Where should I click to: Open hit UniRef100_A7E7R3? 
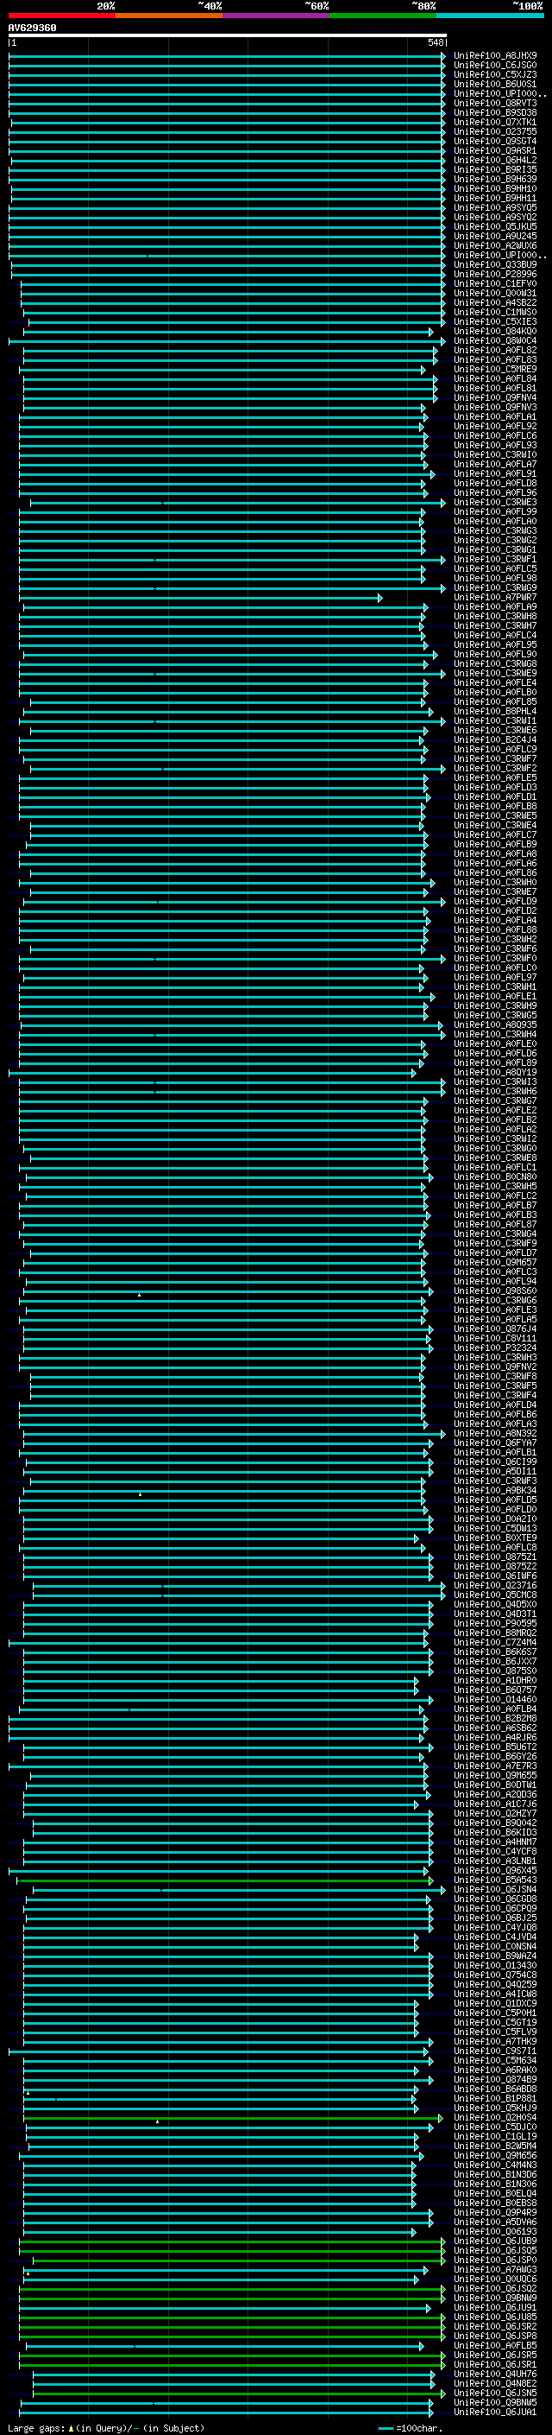tap(495, 1766)
